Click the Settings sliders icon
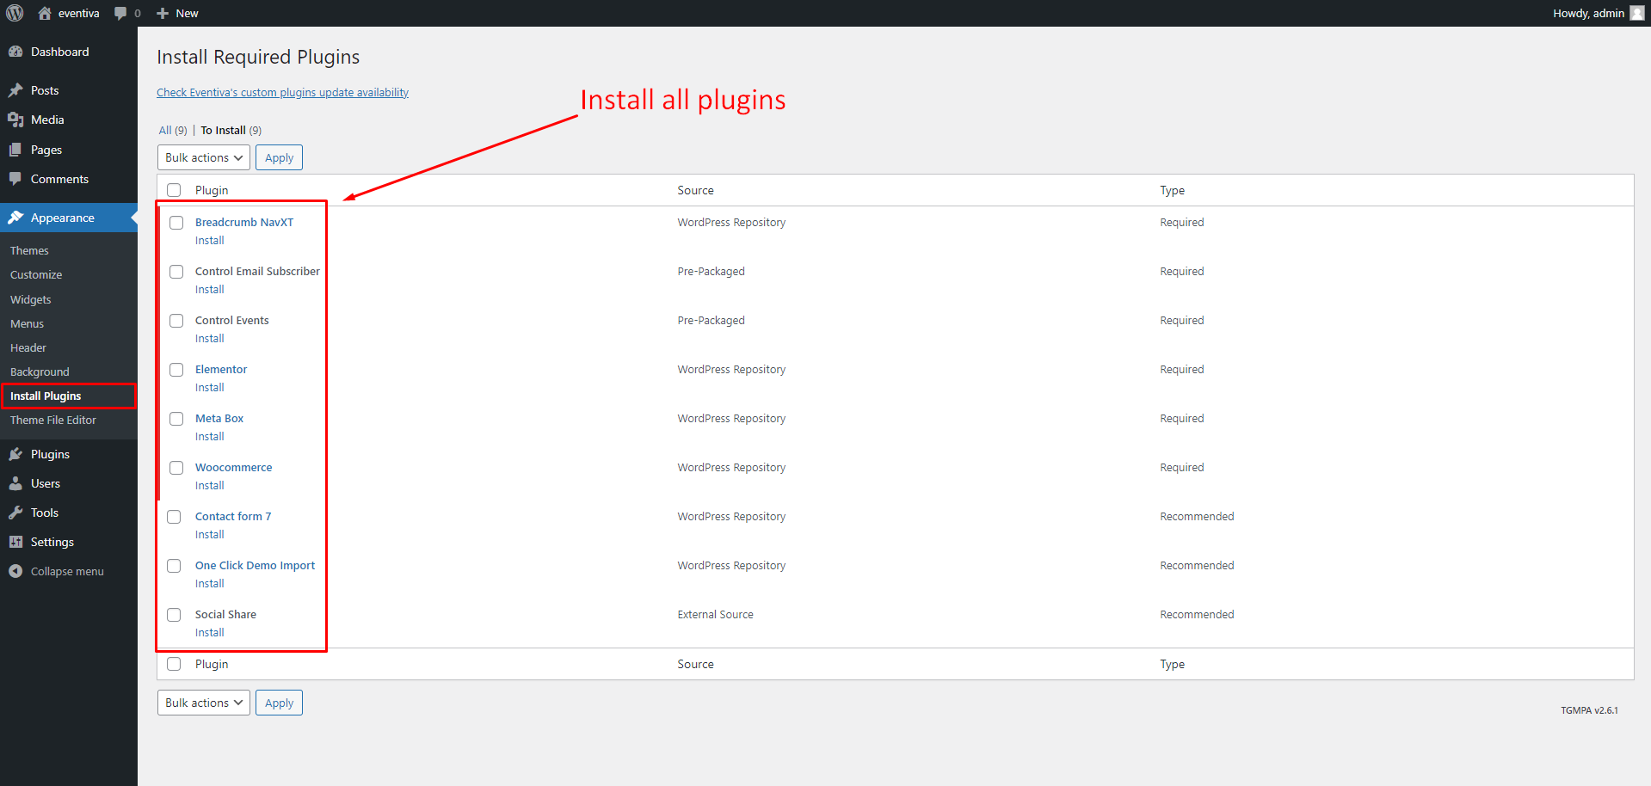 (15, 542)
